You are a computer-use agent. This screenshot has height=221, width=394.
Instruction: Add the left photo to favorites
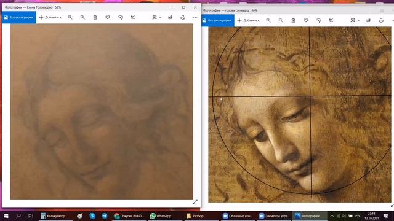pyautogui.click(x=108, y=17)
